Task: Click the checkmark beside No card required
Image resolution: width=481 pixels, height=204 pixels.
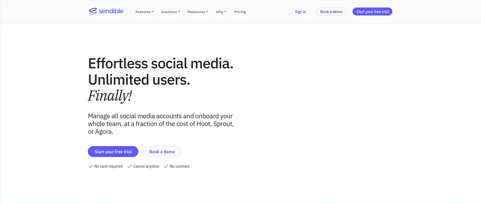Action: click(91, 166)
